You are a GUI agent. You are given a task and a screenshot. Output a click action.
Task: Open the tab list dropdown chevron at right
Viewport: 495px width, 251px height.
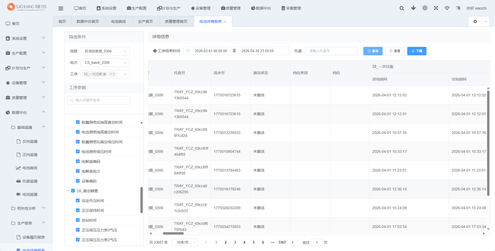coord(486,22)
